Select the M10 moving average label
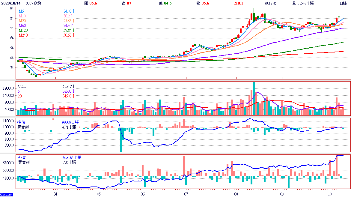The width and height of the screenshot is (351, 200). [22, 16]
